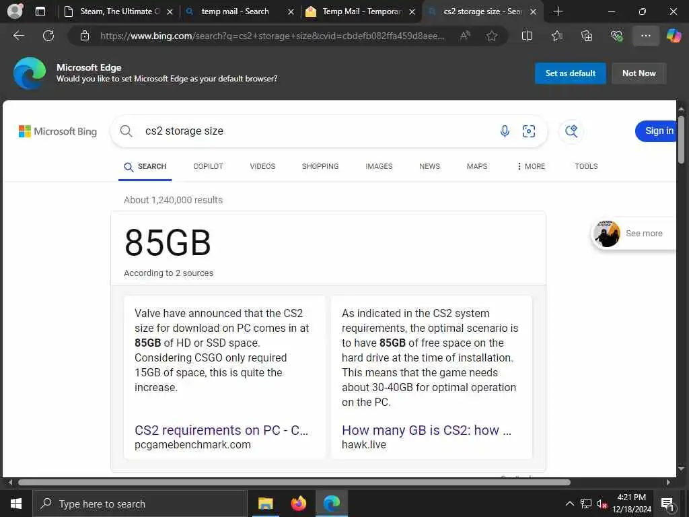Image resolution: width=689 pixels, height=517 pixels.
Task: Click the Bing deep search icon
Action: (571, 131)
